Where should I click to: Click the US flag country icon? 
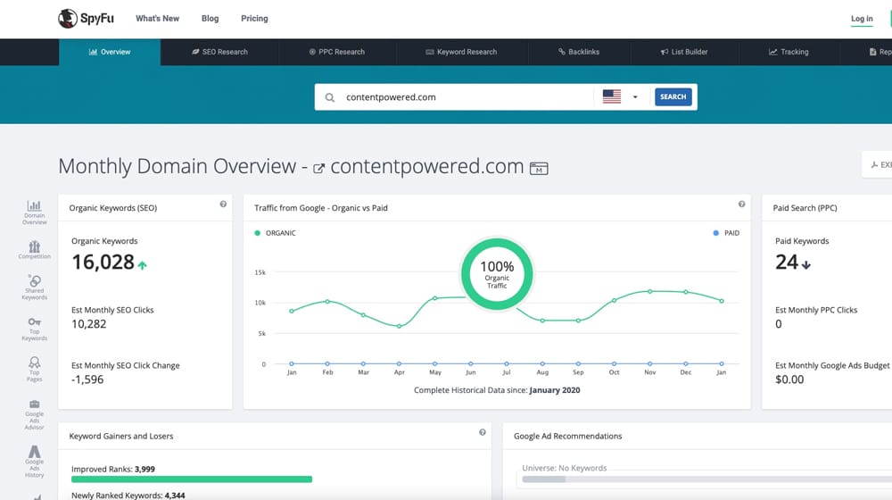click(612, 96)
